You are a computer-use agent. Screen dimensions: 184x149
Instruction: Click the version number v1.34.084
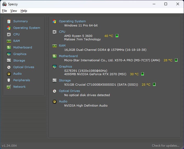click(9, 146)
